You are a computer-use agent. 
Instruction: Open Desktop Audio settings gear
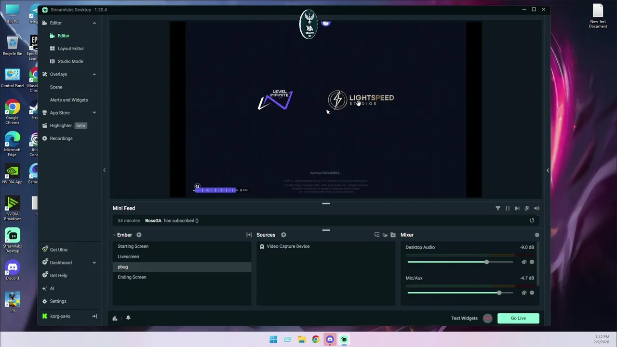click(532, 262)
